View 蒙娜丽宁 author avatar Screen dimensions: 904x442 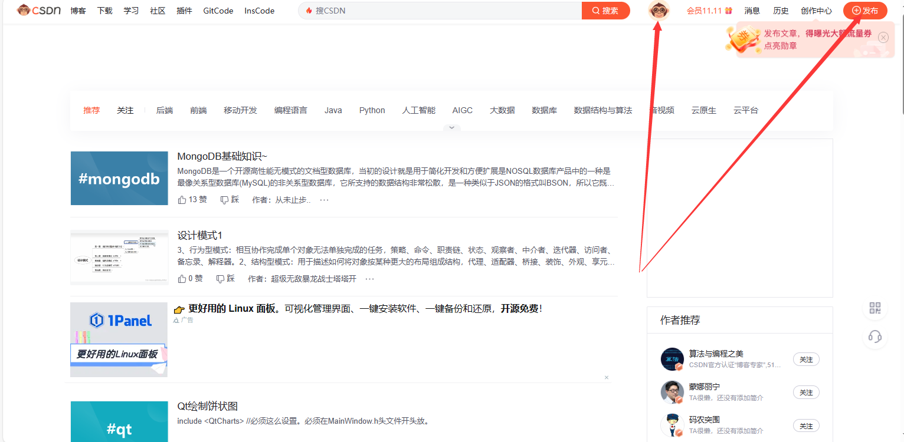672,392
